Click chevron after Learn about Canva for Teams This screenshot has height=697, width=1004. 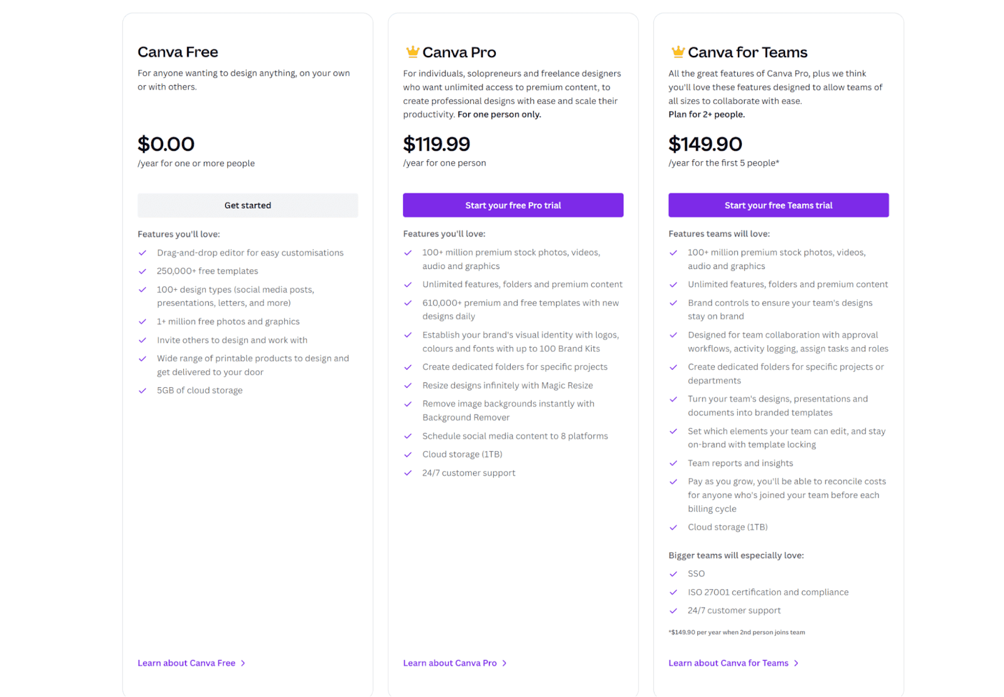pos(796,663)
